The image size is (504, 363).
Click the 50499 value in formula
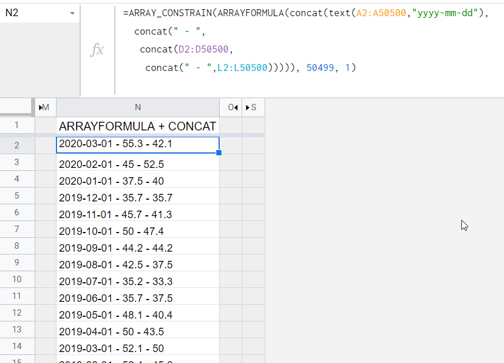(320, 68)
